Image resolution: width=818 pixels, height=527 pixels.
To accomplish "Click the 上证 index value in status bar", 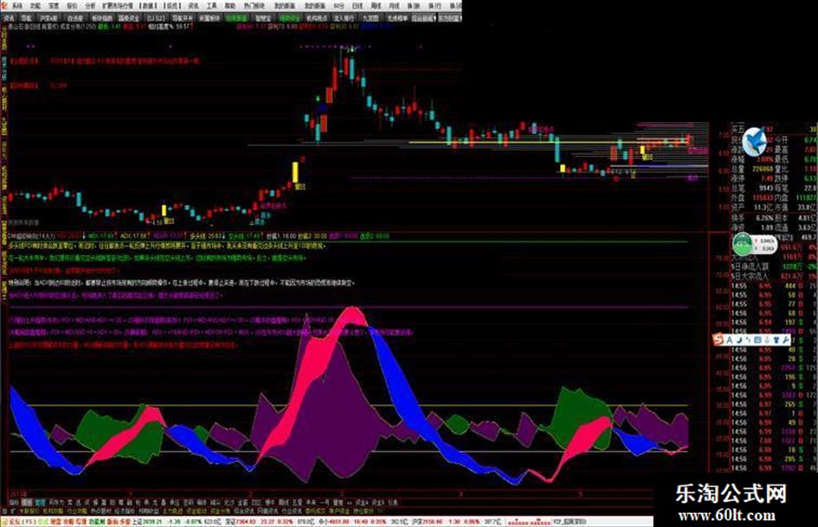I will (151, 521).
